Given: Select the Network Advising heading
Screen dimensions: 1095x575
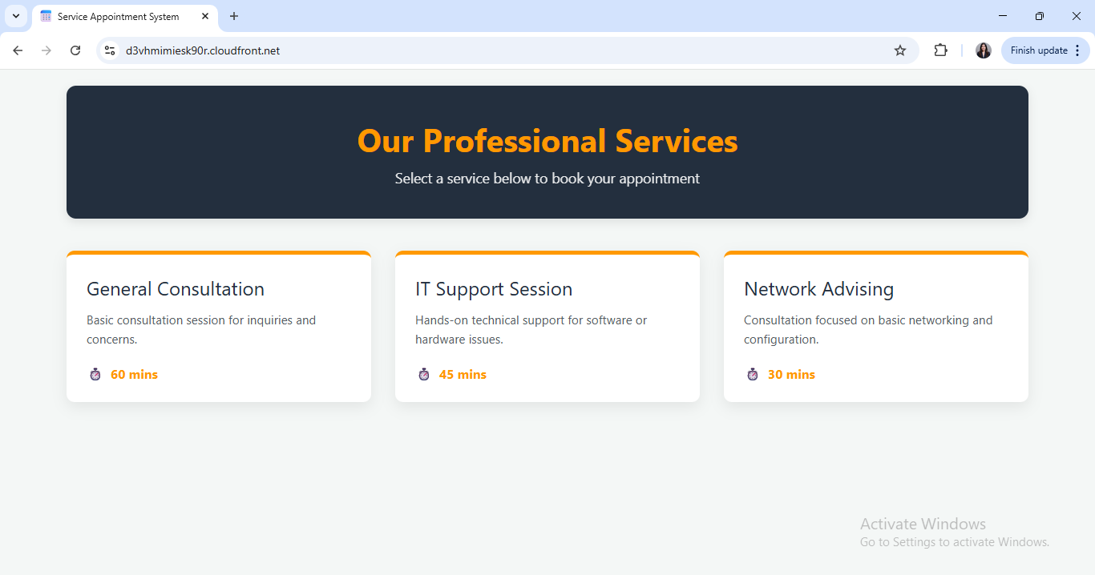Looking at the screenshot, I should click(x=818, y=289).
